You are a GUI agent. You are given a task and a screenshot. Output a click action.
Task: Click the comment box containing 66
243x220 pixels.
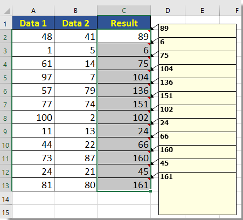tap(197, 139)
